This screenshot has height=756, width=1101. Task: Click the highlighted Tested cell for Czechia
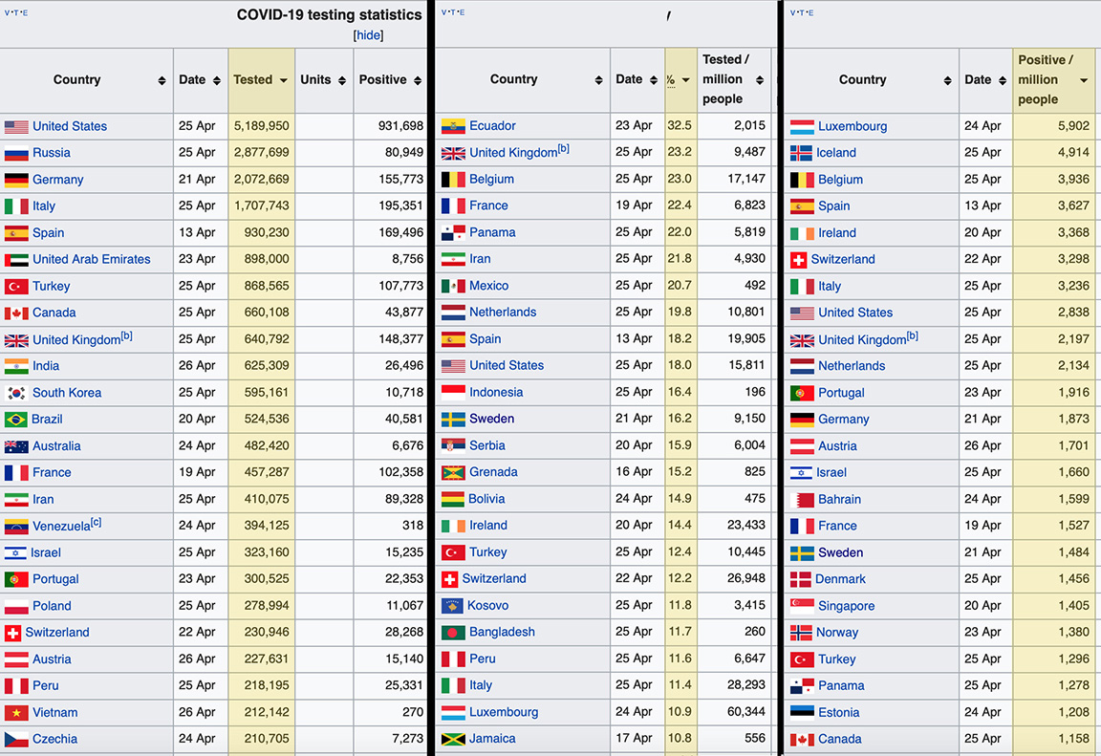pos(261,739)
